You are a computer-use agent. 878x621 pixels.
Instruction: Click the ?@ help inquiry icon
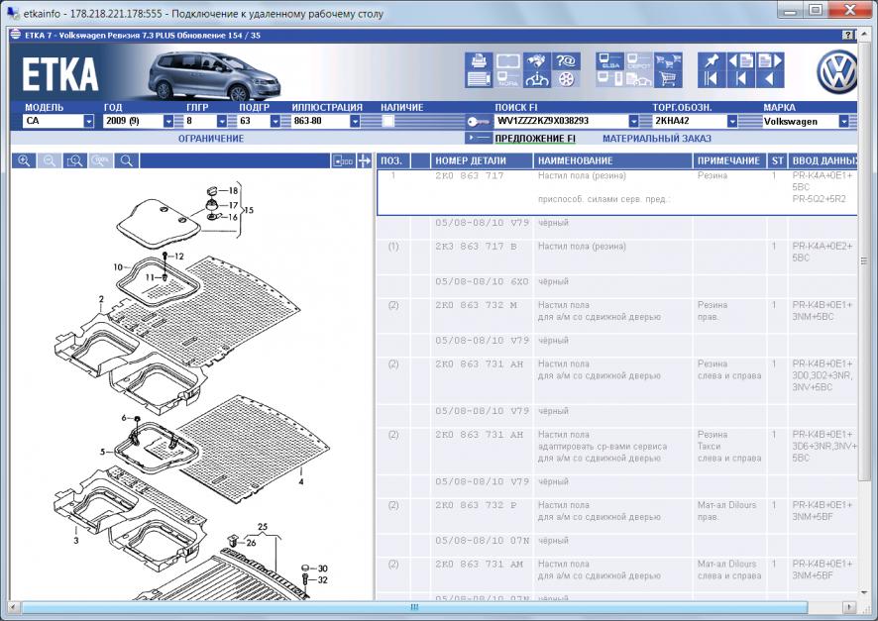566,61
